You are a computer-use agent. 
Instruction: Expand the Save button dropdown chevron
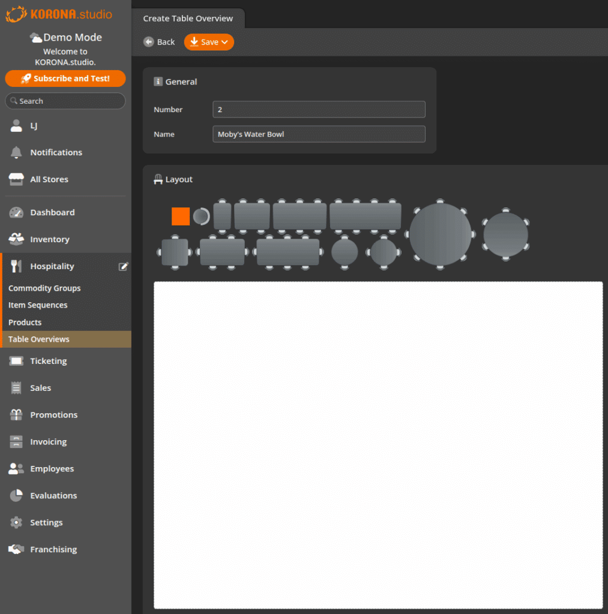click(x=224, y=43)
